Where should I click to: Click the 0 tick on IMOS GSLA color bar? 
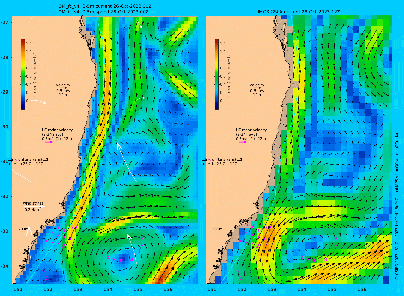click(x=221, y=101)
